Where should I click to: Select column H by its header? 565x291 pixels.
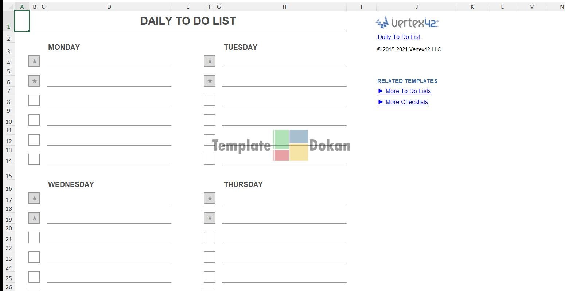(x=284, y=7)
